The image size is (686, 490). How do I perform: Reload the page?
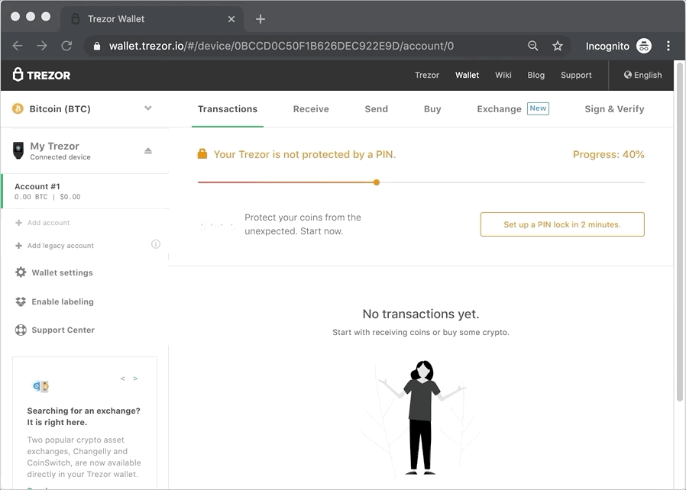[66, 46]
